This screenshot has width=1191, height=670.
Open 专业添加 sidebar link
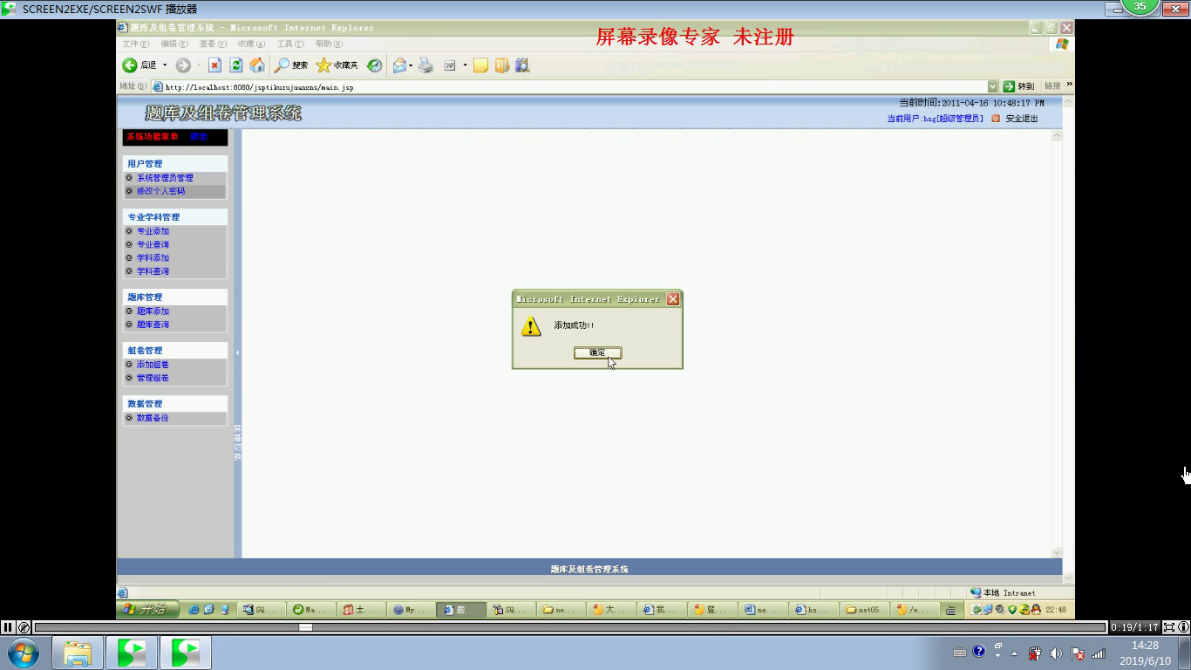pyautogui.click(x=153, y=231)
